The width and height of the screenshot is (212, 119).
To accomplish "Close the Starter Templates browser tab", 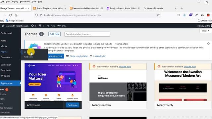I will (65, 8).
